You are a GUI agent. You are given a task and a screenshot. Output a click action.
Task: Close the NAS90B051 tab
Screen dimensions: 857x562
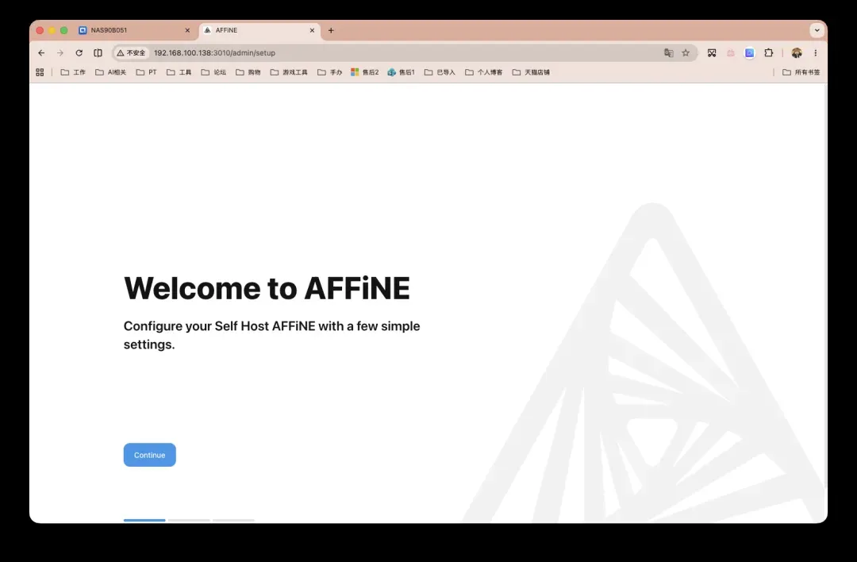187,30
